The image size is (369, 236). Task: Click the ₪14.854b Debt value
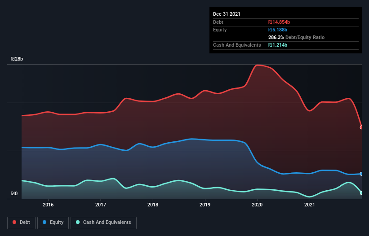click(x=279, y=22)
